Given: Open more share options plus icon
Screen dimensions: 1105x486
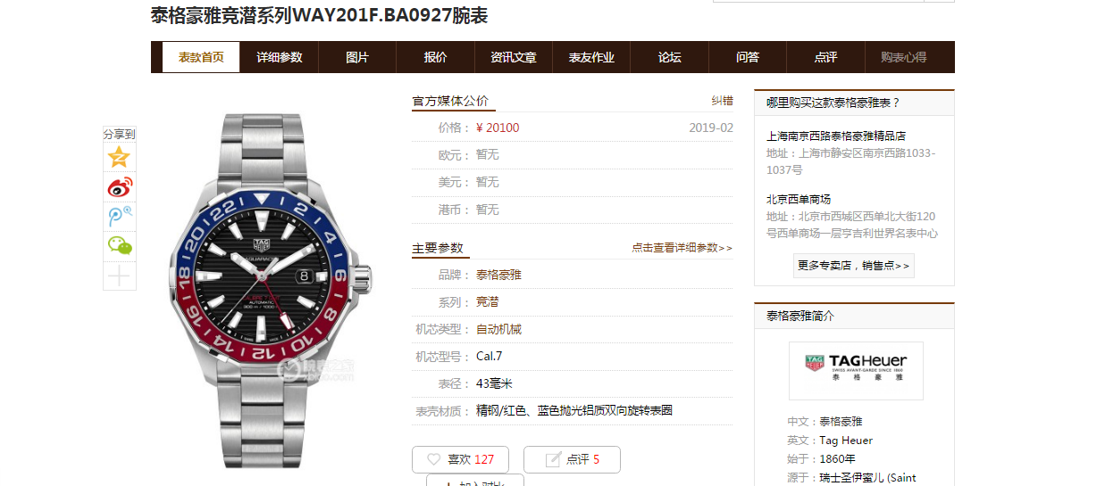Looking at the screenshot, I should (x=119, y=276).
